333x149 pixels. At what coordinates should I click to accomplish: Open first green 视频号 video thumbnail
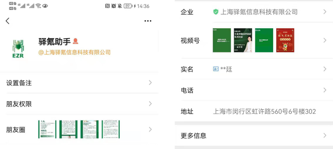[222, 40]
